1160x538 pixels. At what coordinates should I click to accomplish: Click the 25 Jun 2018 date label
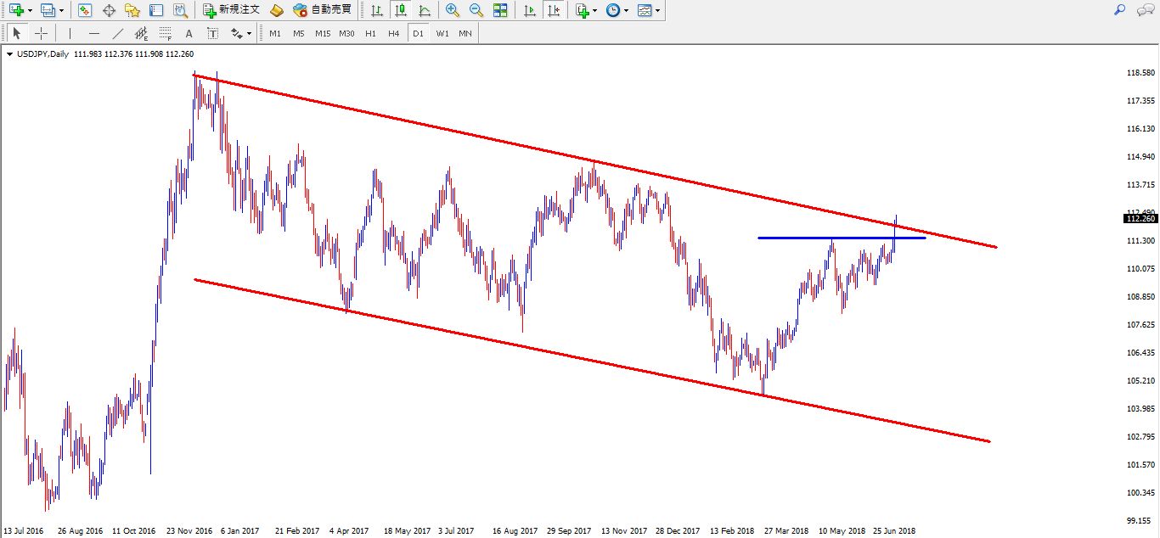pos(895,530)
